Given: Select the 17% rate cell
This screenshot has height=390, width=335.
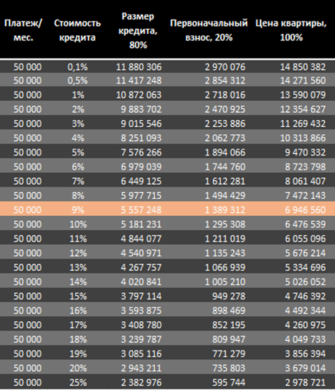Looking at the screenshot, I should pyautogui.click(x=78, y=325).
